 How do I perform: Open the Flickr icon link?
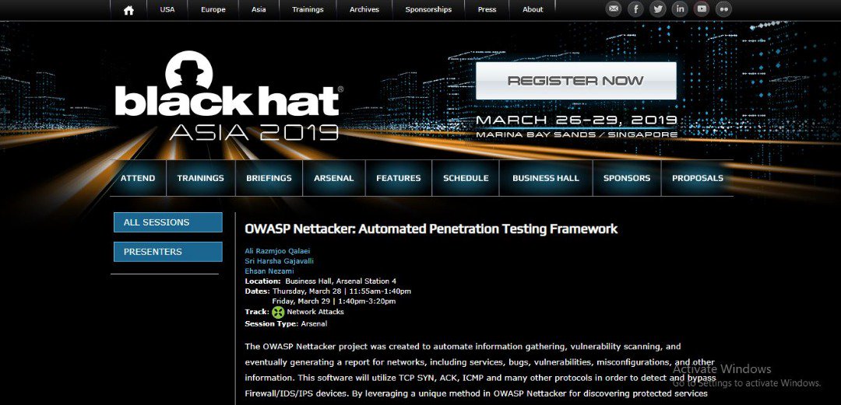click(723, 9)
